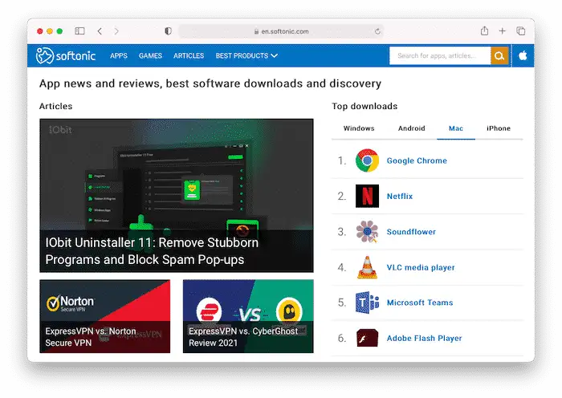Toggle the Safari sidebar button
562x398 pixels.
click(79, 31)
